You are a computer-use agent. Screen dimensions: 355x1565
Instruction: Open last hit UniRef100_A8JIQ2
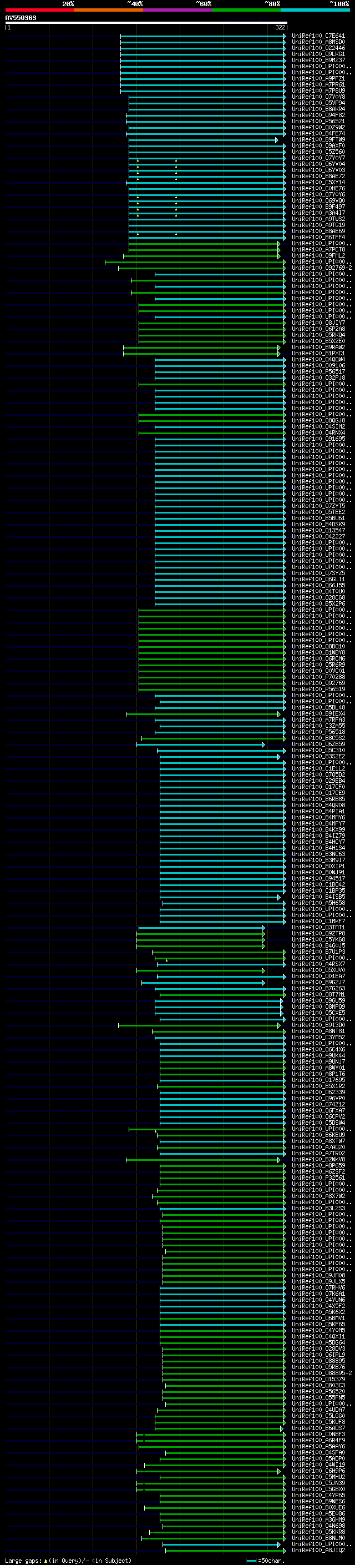[x=318, y=1550]
